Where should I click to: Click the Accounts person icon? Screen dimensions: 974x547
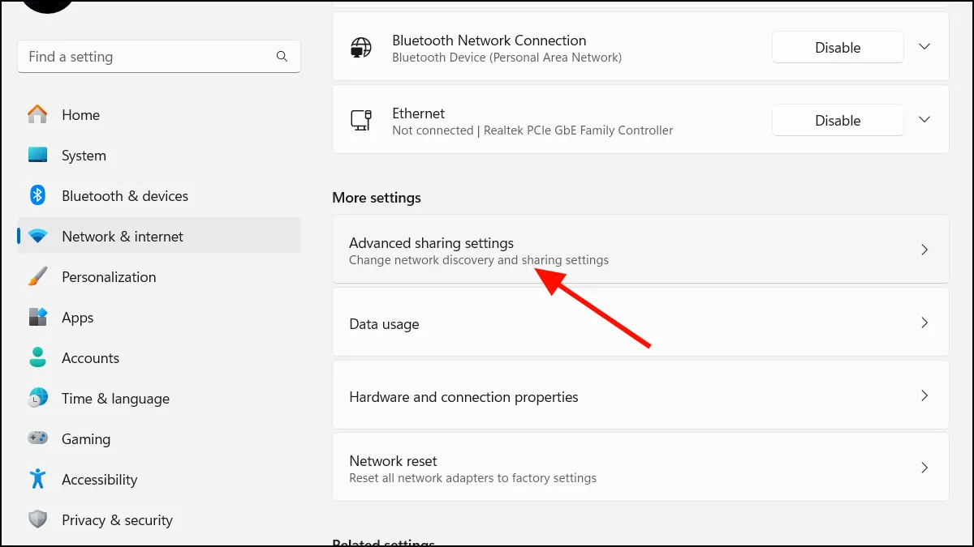(x=37, y=358)
